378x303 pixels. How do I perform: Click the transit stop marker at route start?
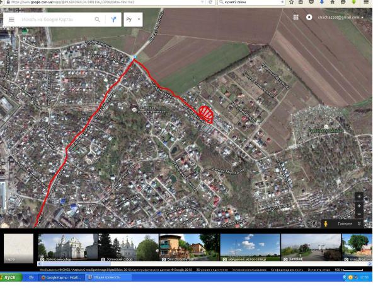(134, 57)
